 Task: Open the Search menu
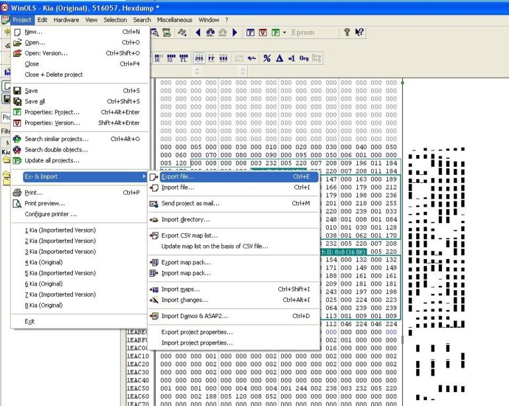(142, 20)
